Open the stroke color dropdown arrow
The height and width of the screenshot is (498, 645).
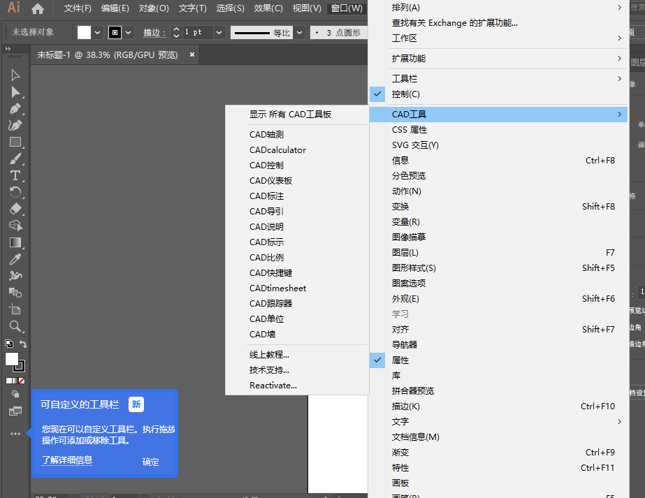[129, 33]
